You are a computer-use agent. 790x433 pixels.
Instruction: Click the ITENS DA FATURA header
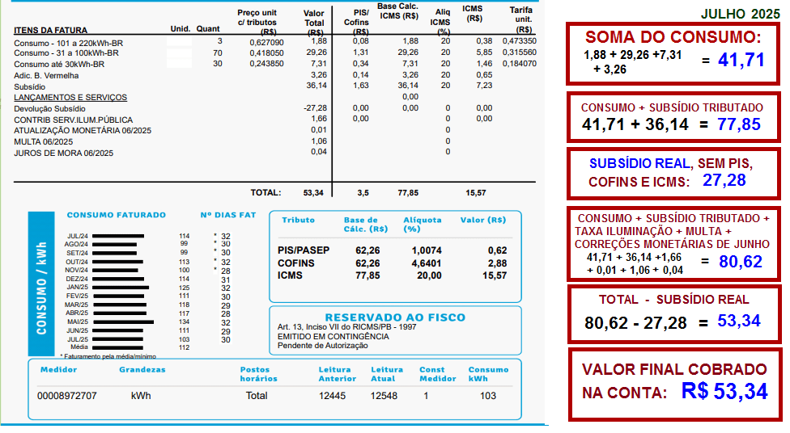[x=51, y=30]
